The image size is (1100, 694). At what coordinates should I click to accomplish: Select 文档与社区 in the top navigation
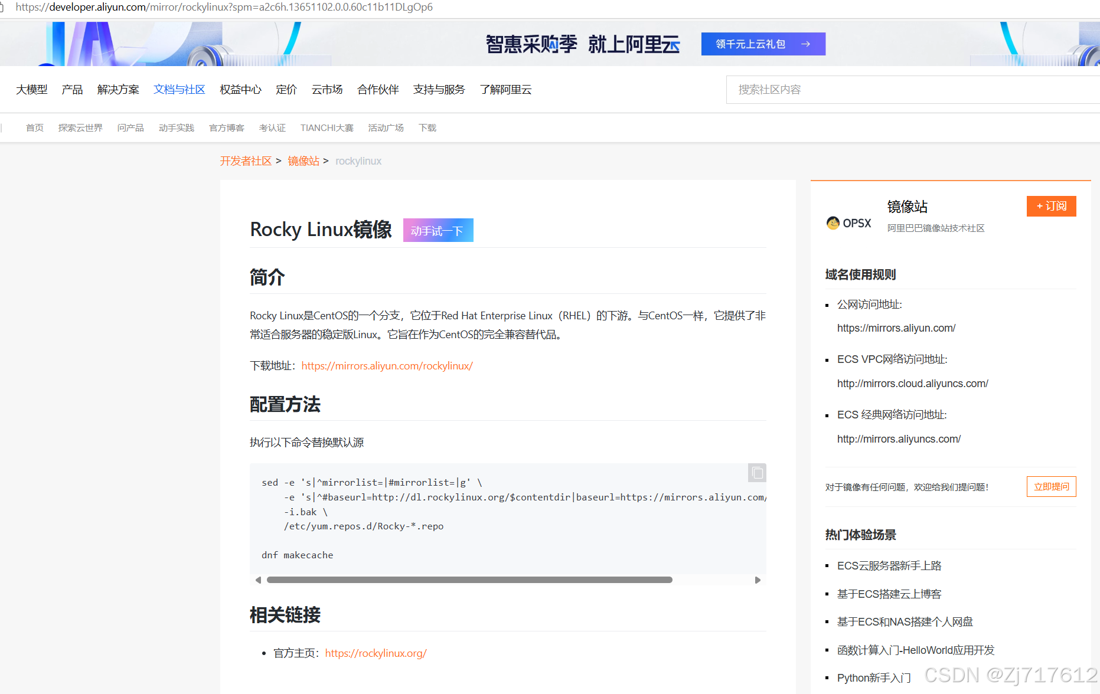(179, 89)
